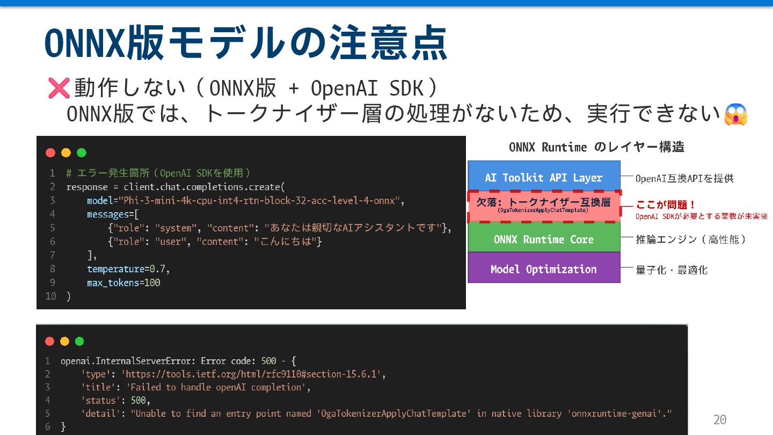Click the rfc9110 URL in error output
Image resolution: width=773 pixels, height=435 pixels.
251,374
